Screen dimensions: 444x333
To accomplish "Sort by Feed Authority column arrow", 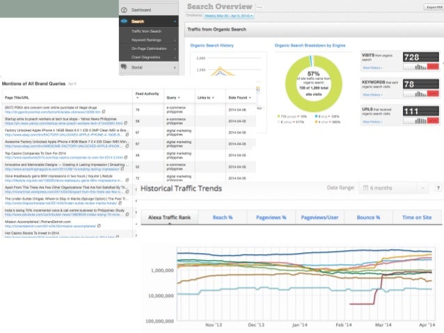I will [138, 98].
